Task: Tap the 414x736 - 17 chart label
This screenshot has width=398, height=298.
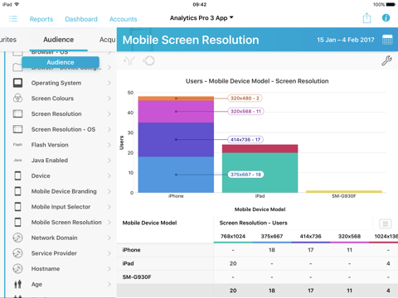Action: pos(245,139)
